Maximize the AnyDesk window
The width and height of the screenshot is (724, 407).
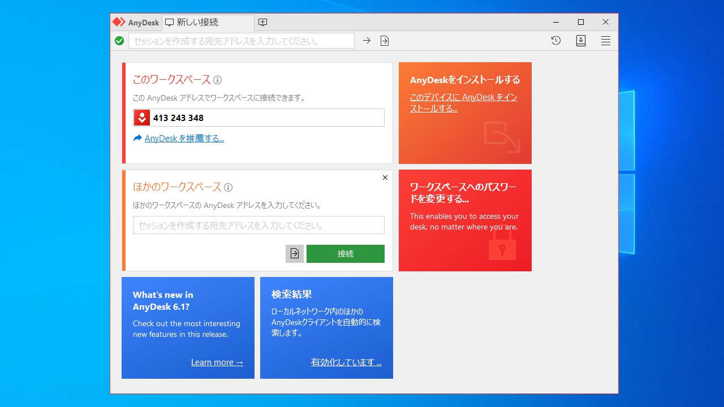click(581, 22)
